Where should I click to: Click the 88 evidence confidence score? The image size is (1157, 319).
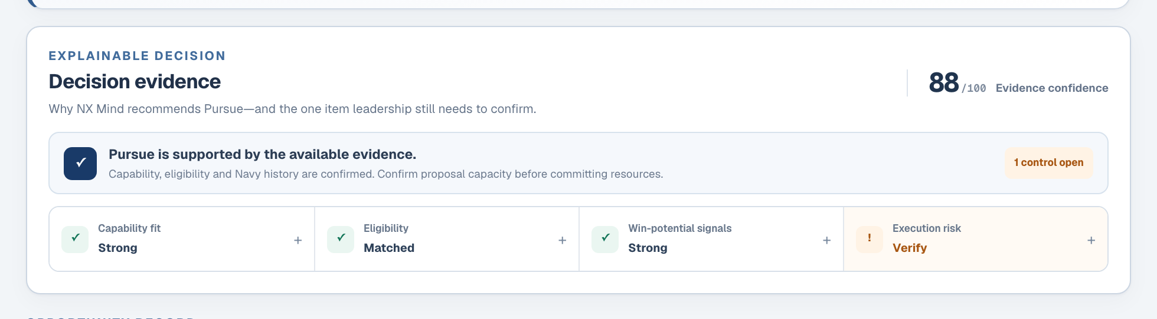click(943, 82)
